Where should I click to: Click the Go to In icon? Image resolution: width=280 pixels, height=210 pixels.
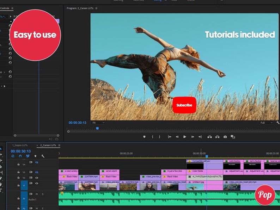pyautogui.click(x=170, y=137)
